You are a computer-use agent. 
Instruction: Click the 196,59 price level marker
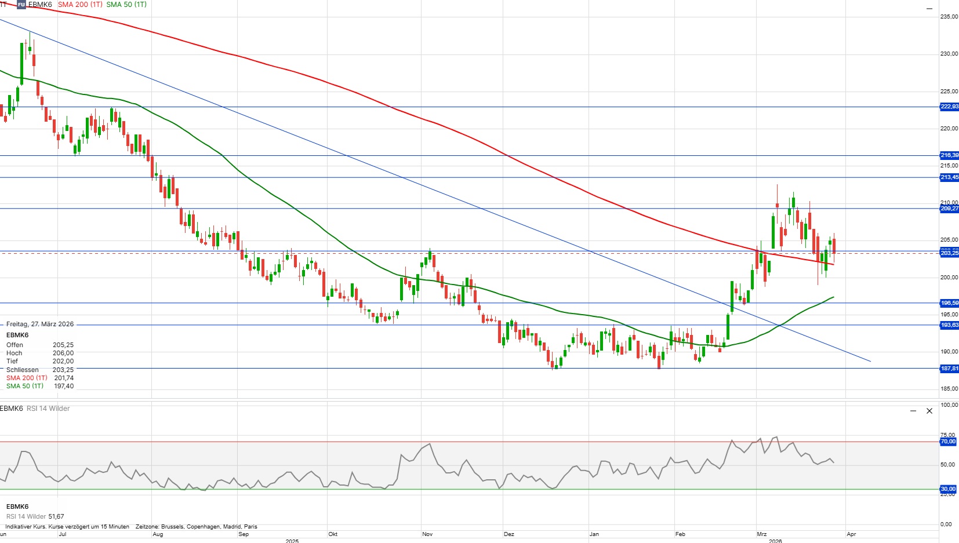(949, 303)
